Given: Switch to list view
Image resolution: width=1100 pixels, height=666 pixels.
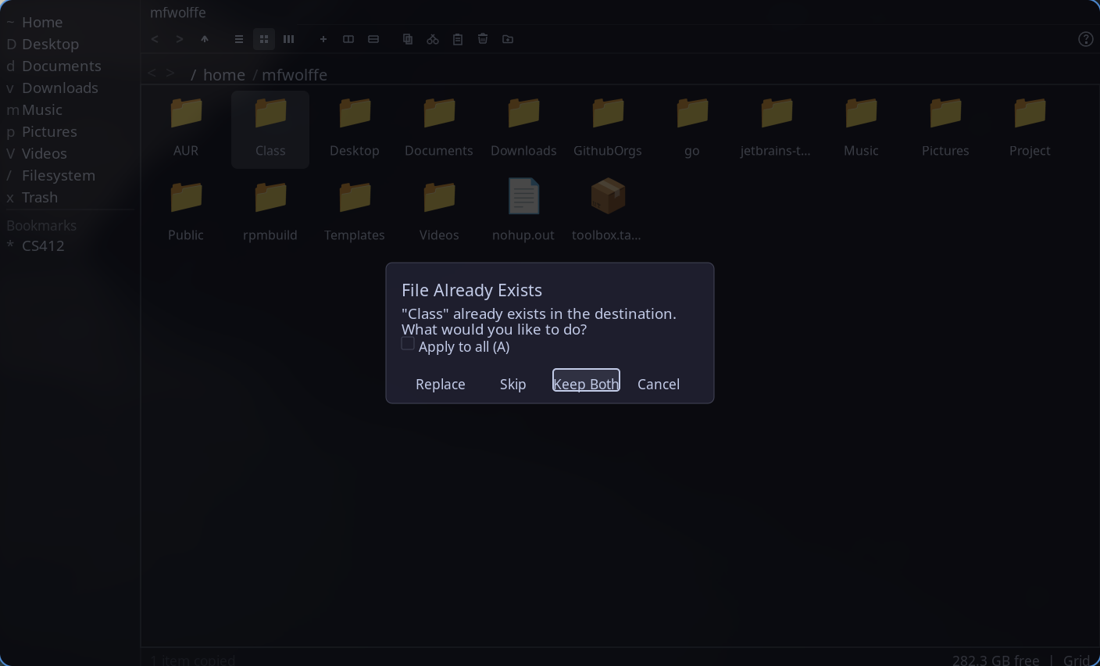Looking at the screenshot, I should (238, 38).
